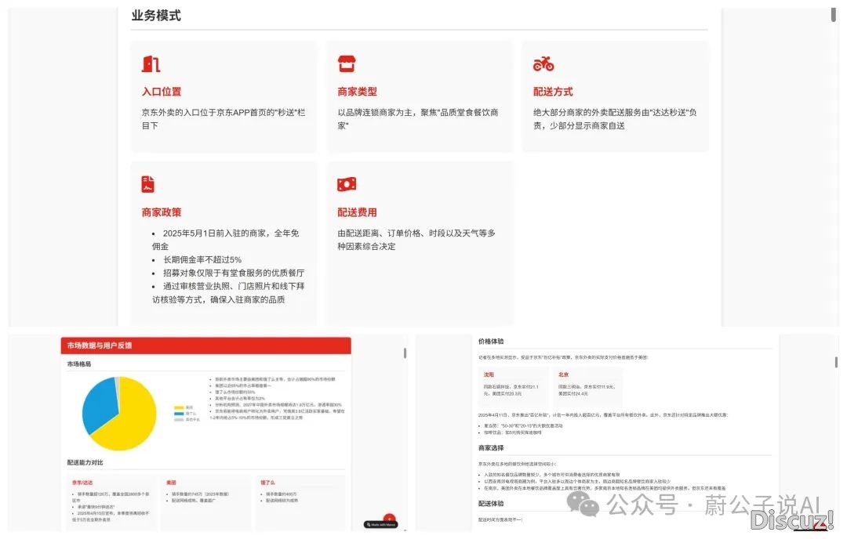Select the 商家类型 card heading
The height and width of the screenshot is (539, 847).
click(x=357, y=92)
